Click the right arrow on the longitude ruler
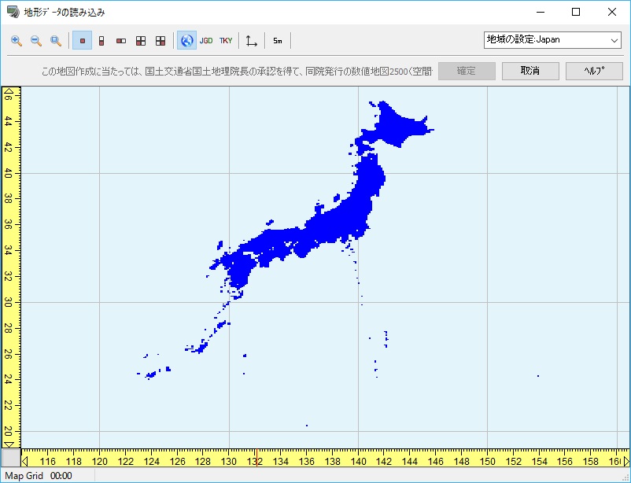The image size is (631, 483). [625, 460]
